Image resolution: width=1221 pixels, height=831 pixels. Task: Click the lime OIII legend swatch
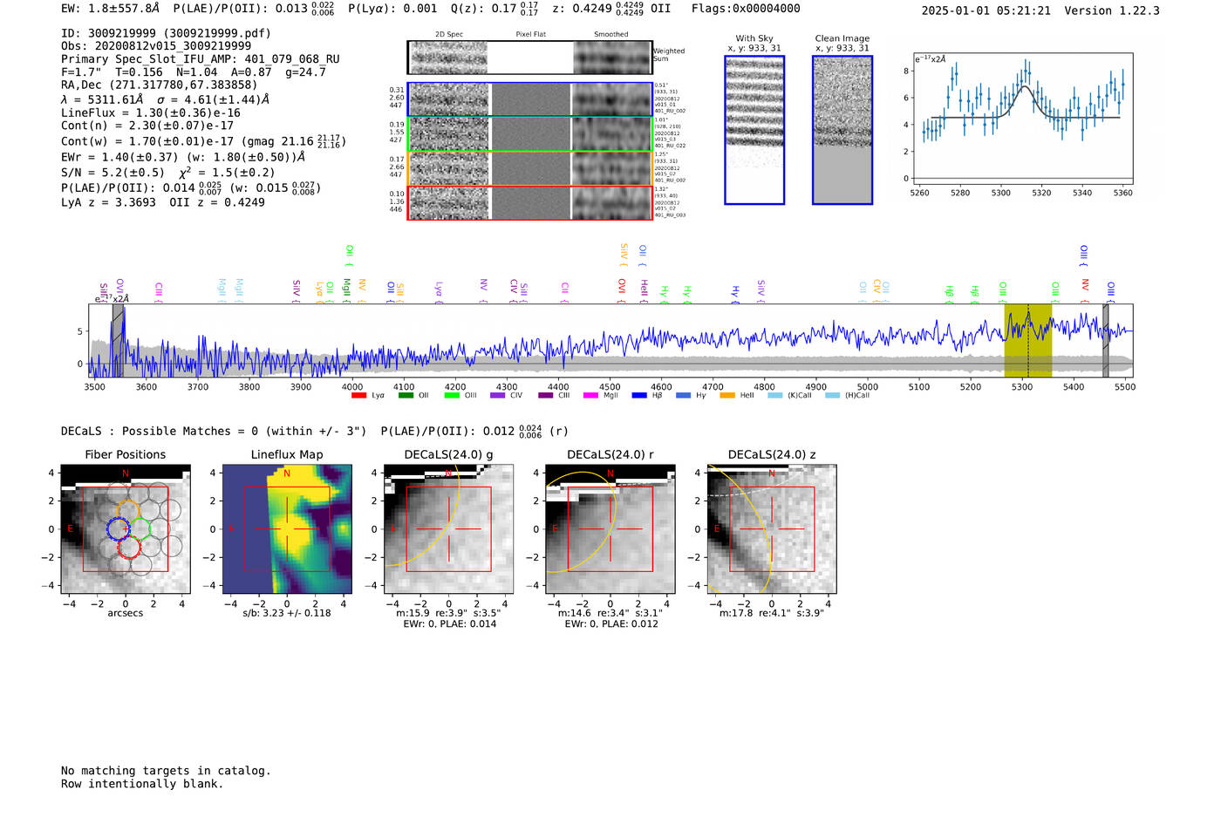pos(452,396)
